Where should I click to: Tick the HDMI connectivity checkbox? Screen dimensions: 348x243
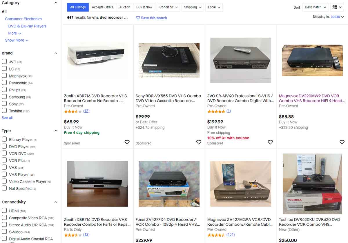tap(4, 211)
